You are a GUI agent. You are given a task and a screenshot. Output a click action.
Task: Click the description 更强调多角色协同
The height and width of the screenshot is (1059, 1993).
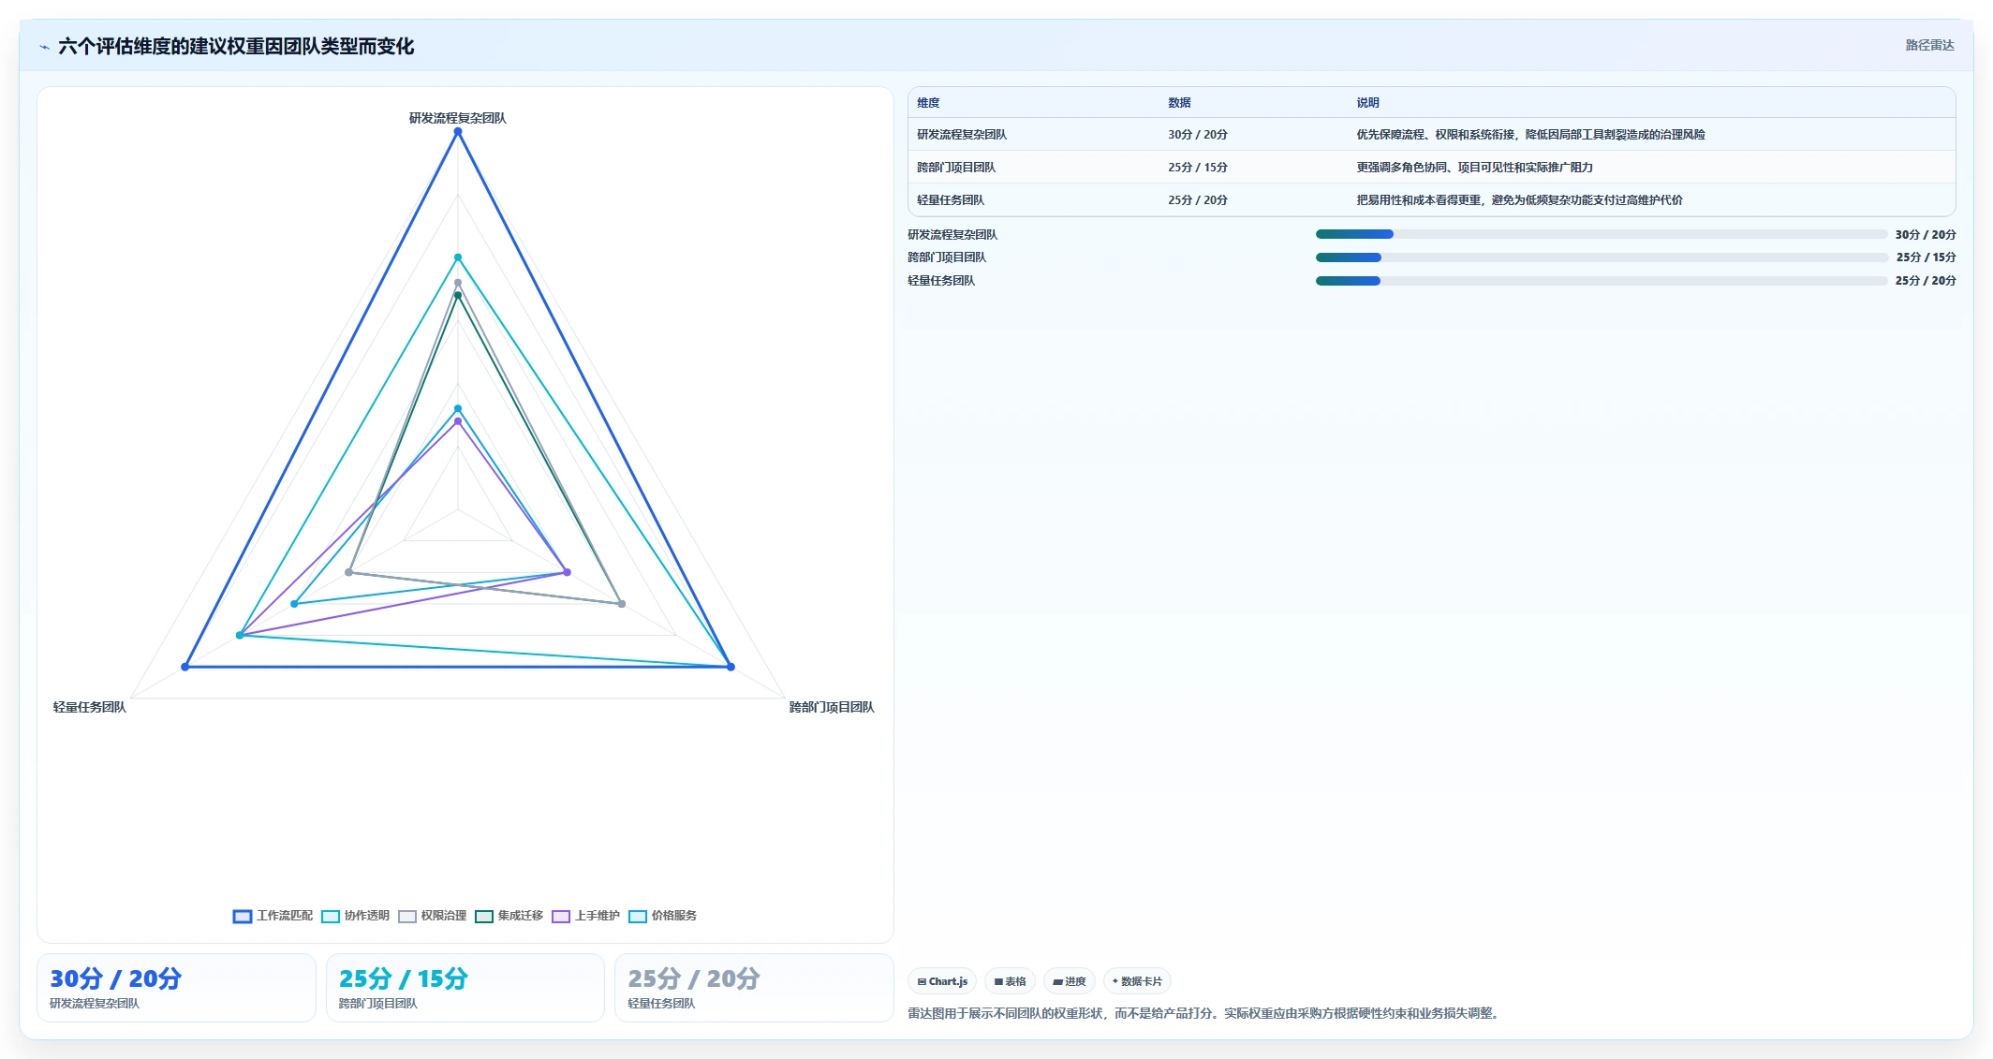point(1474,168)
